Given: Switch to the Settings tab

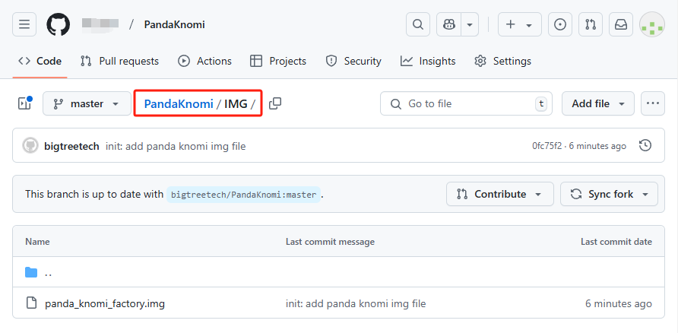Looking at the screenshot, I should coord(502,61).
